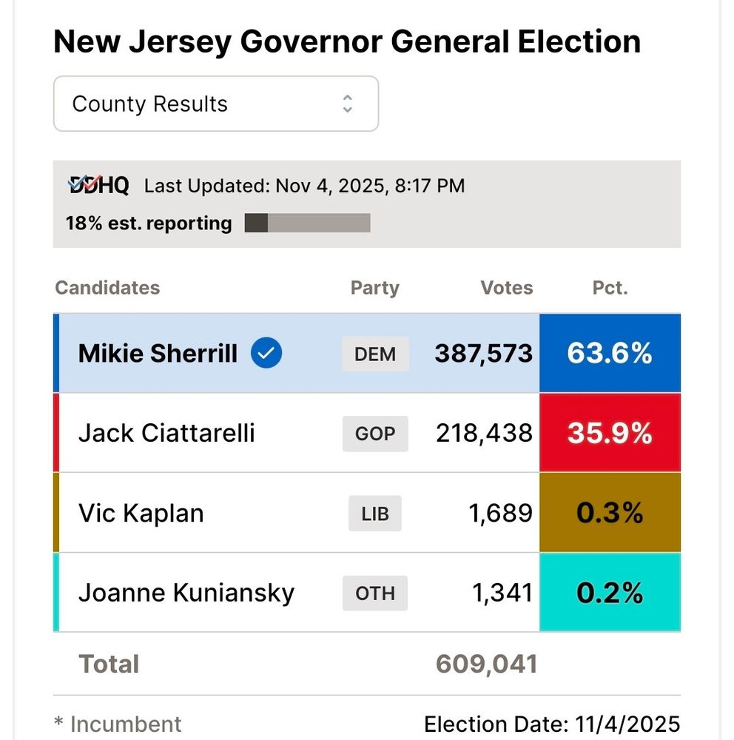This screenshot has height=740, width=734.
Task: Open the County Results dropdown
Action: (x=215, y=104)
